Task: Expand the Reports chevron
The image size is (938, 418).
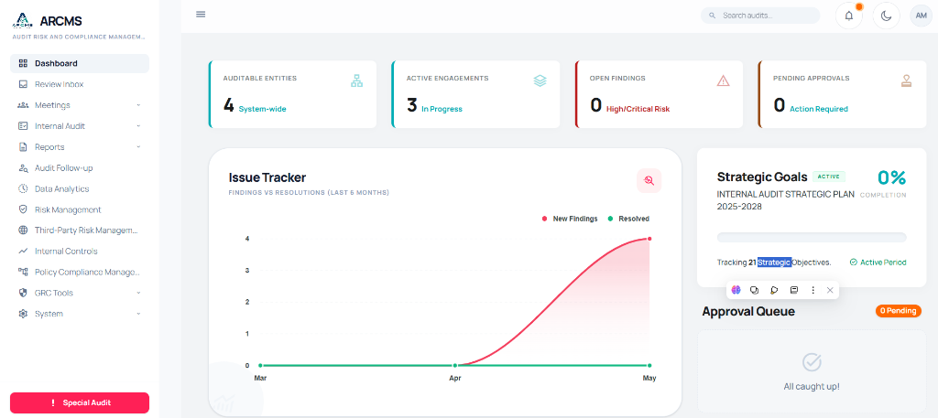Action: pos(138,147)
